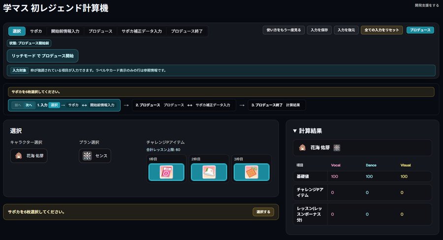Screen dimensions: 443x240
Task: Click 次へ in the workflow step bar
Action: tap(29, 105)
